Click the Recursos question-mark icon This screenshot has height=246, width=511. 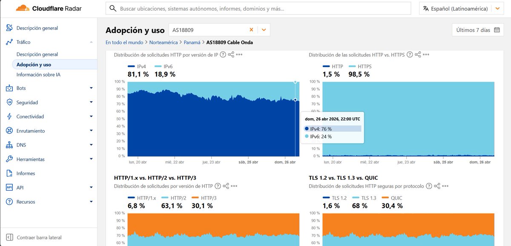(9, 202)
